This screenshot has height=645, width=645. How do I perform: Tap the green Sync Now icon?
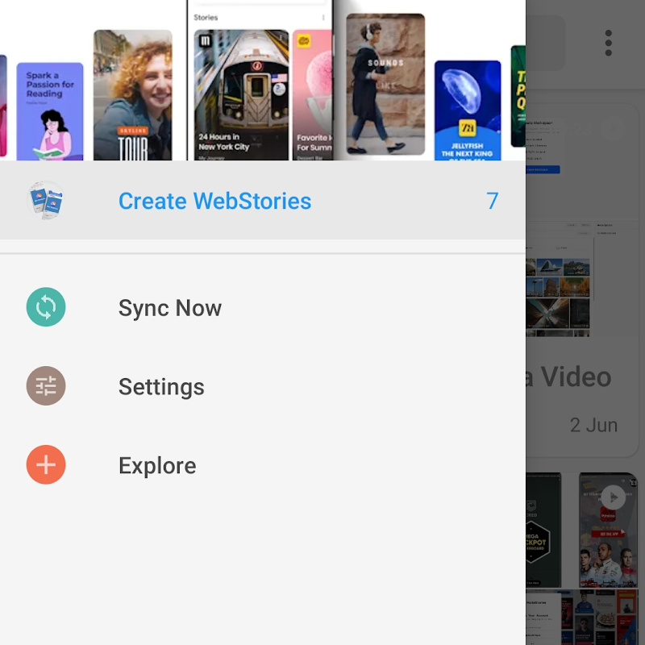(x=46, y=307)
